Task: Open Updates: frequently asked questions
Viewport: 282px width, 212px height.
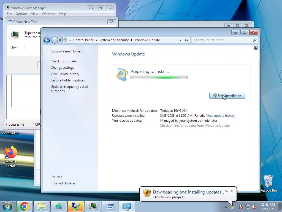Action: (69, 89)
